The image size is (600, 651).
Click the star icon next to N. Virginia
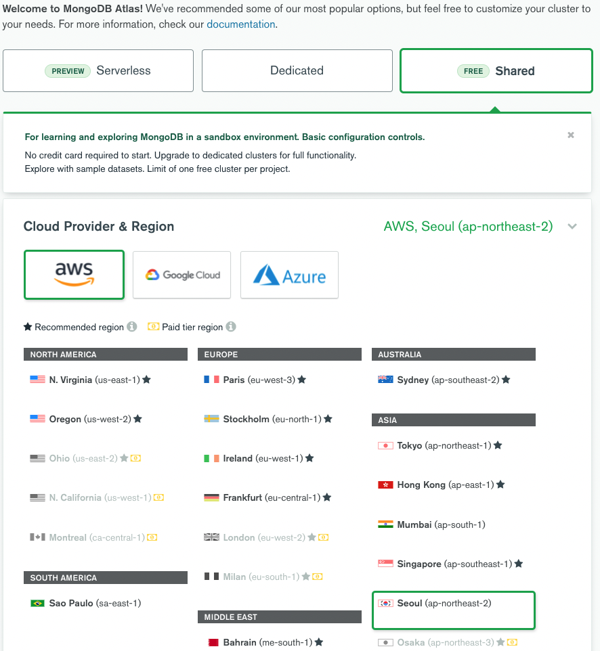point(147,380)
